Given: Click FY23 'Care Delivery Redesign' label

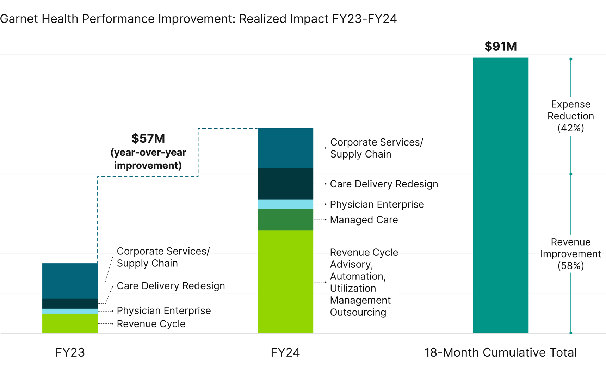Looking at the screenshot, I should (171, 286).
